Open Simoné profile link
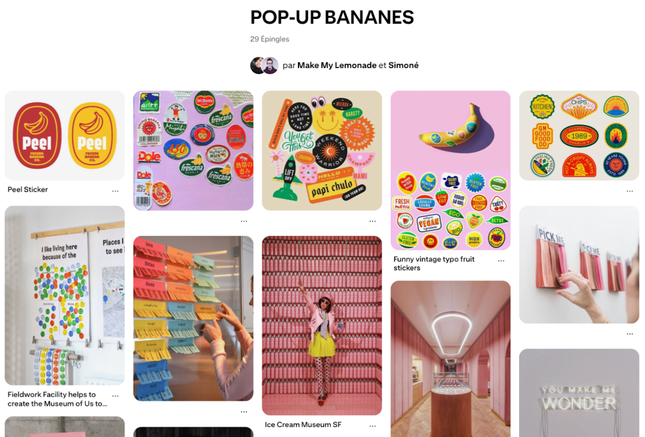Viewport: 645px width, 437px height. point(404,65)
